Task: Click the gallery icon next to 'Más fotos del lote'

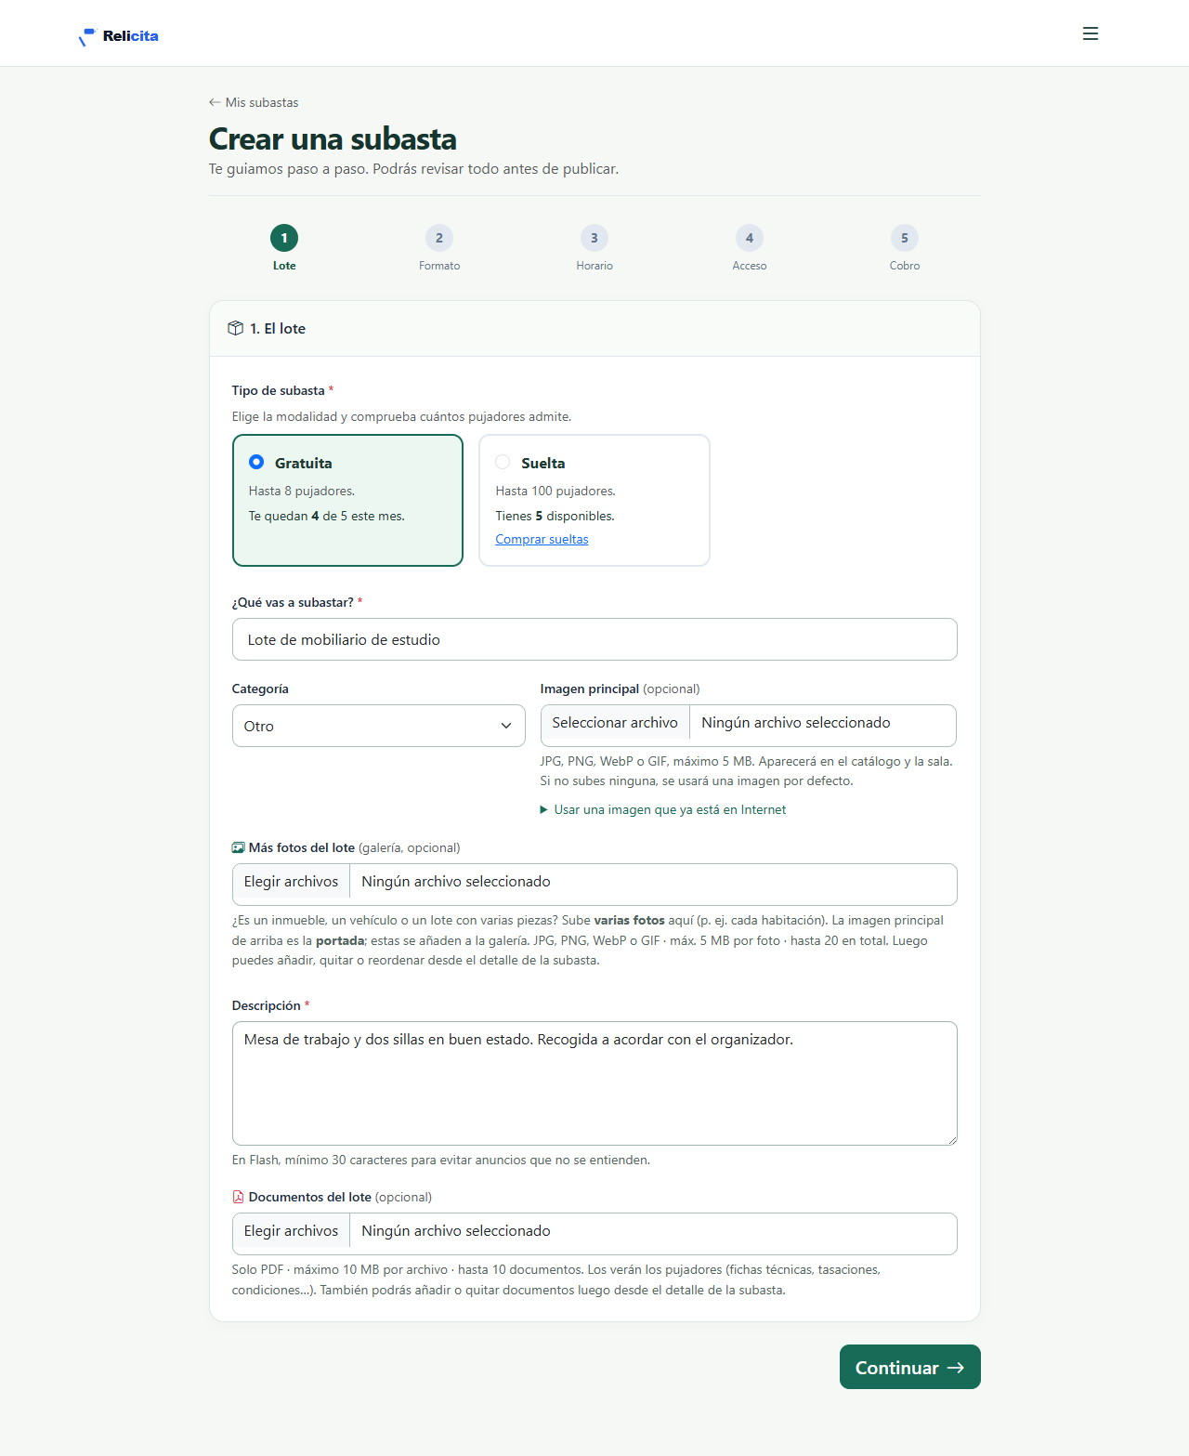Action: click(239, 847)
